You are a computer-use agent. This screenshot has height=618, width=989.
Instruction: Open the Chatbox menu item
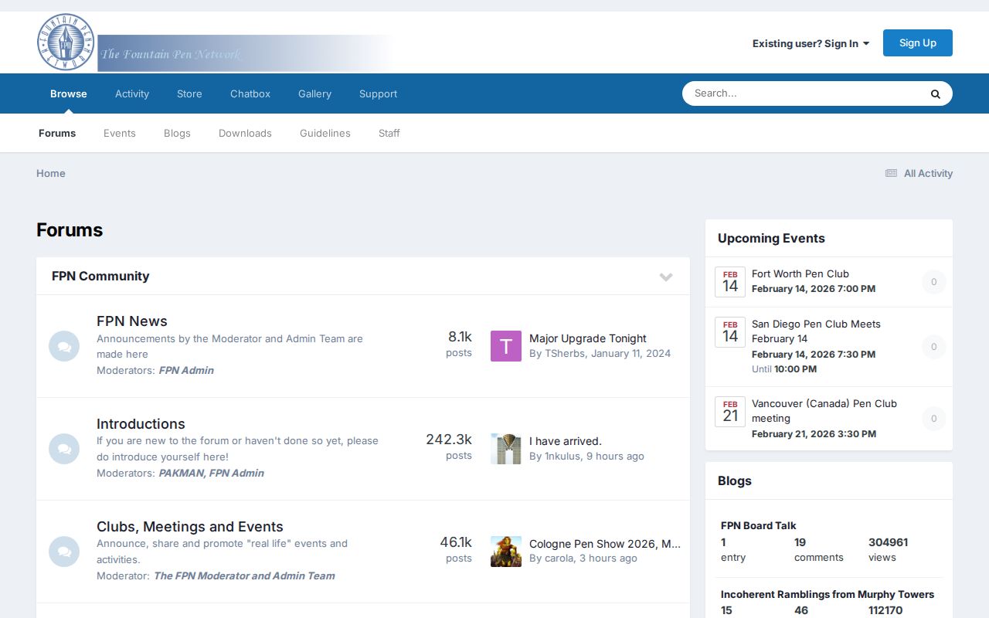[250, 93]
